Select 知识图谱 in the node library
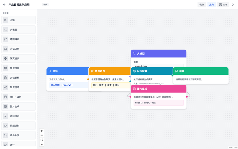 [18, 87]
